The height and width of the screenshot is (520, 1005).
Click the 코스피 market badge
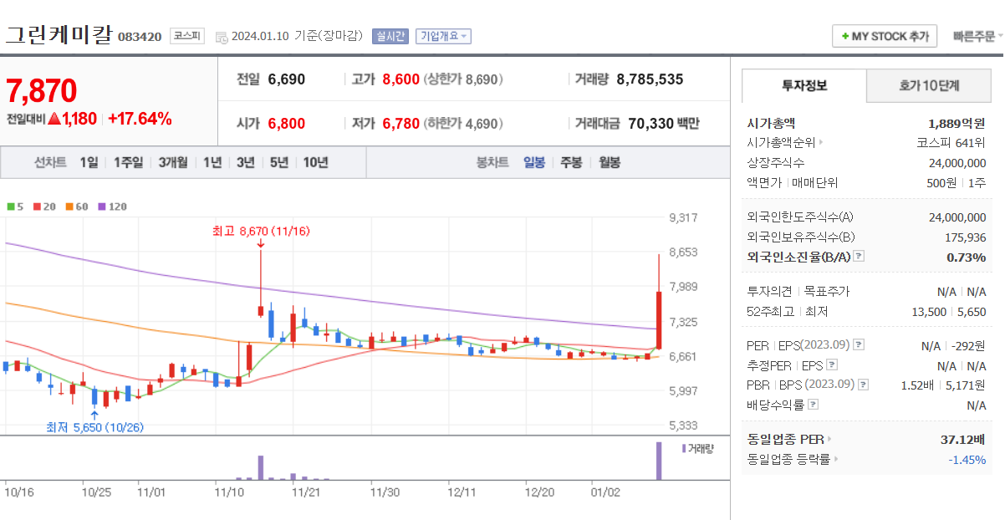186,36
